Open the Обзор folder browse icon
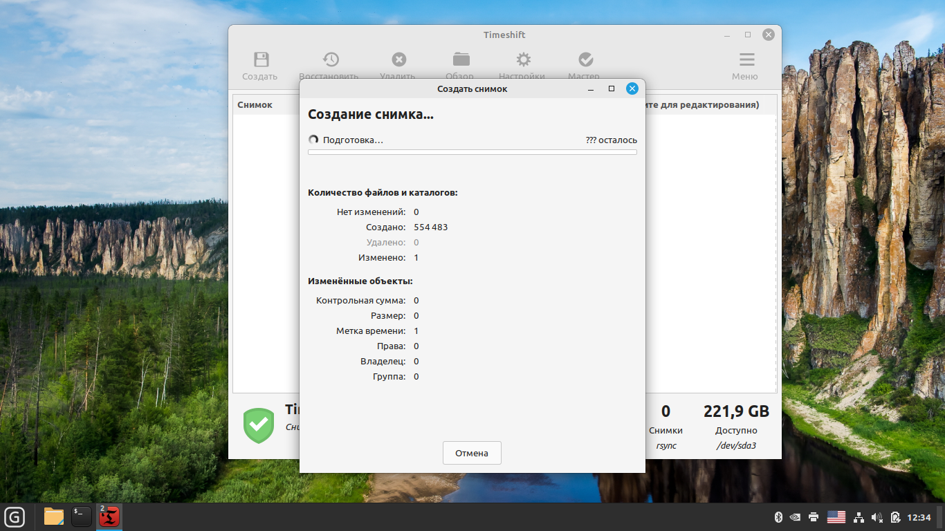This screenshot has width=945, height=531. 461,60
